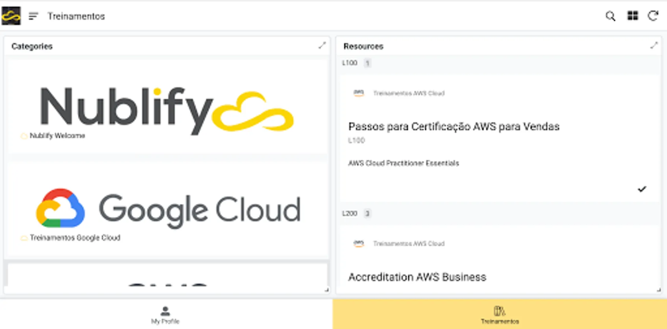667x329 pixels.
Task: Click AWS Cloud Practitioner Essentials text
Action: (x=403, y=163)
